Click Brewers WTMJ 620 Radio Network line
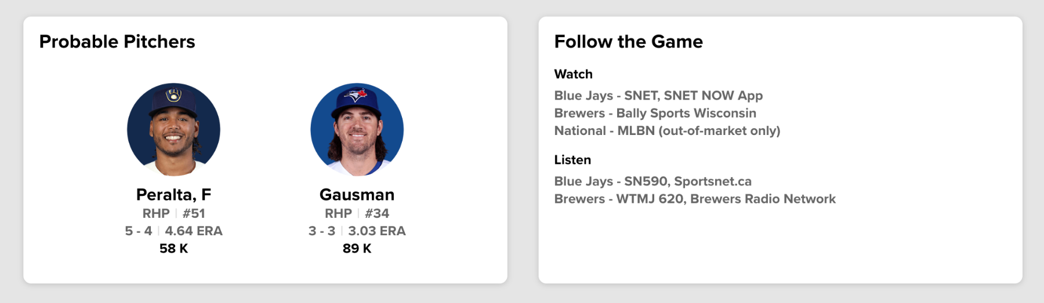 click(x=695, y=199)
